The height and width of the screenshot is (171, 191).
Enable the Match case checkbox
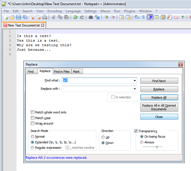pyautogui.click(x=32, y=118)
